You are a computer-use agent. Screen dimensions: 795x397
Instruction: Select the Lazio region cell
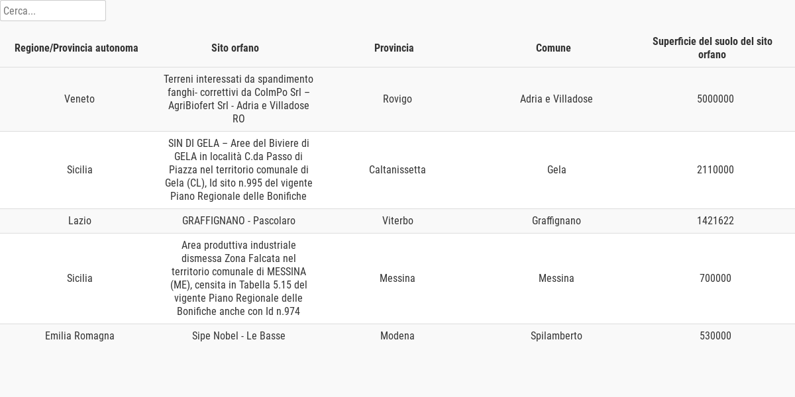(79, 220)
